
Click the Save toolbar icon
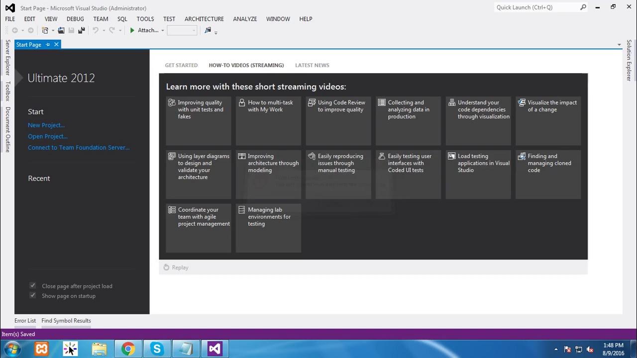coord(71,30)
